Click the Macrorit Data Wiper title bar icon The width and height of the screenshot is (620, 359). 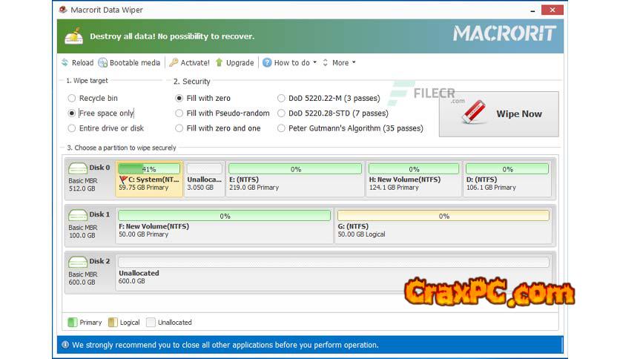[62, 10]
